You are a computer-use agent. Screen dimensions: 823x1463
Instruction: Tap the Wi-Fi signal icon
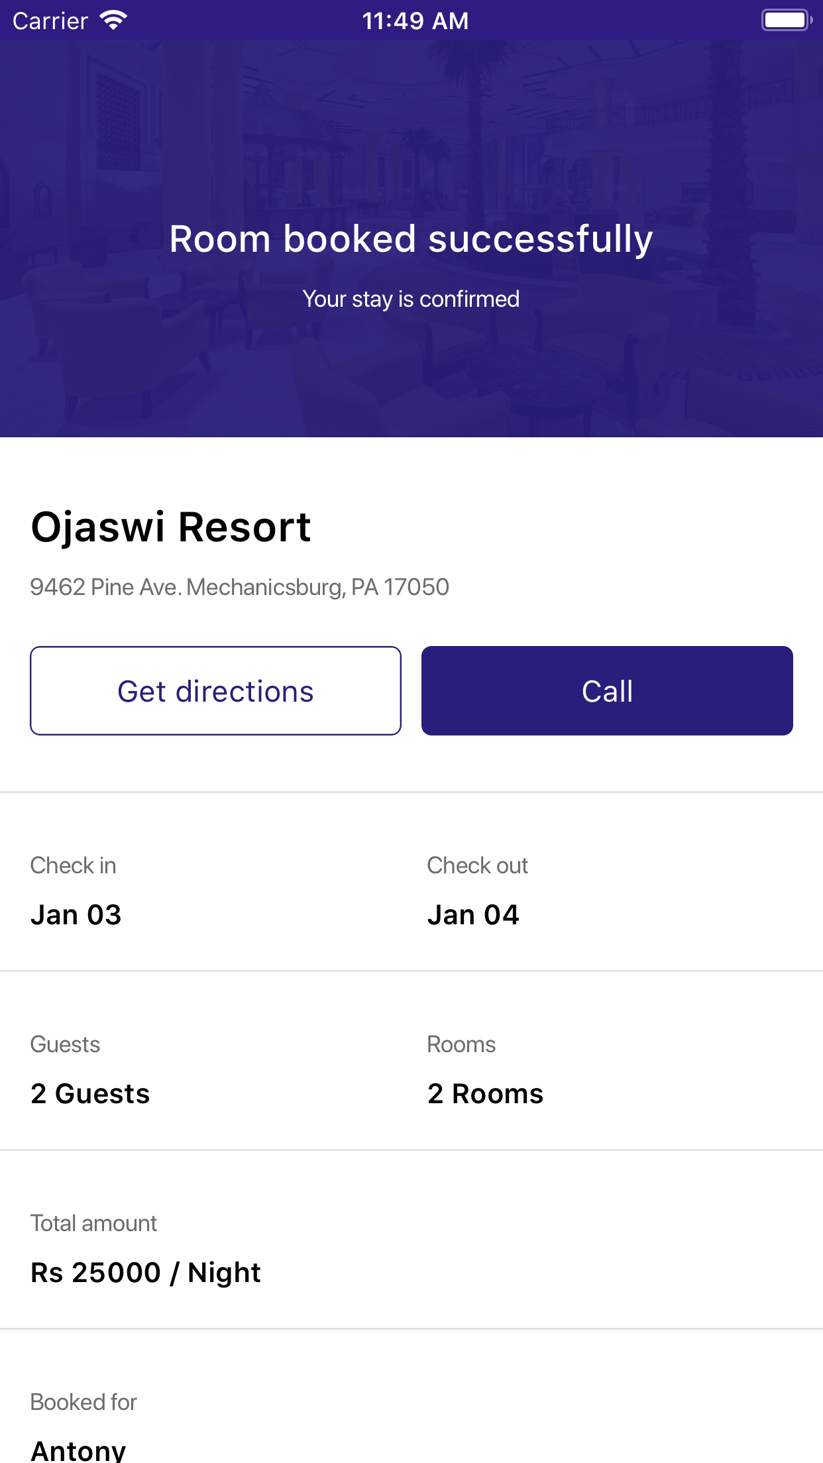(x=113, y=20)
